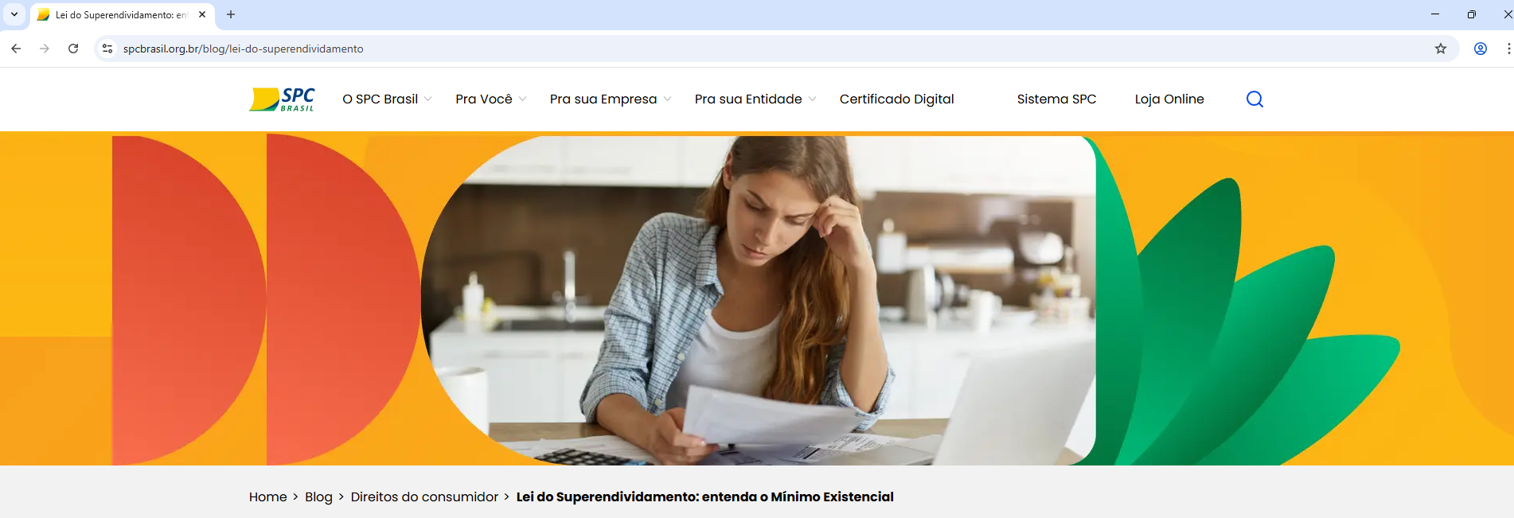
Task: Expand the O SPC Brasil menu
Action: click(x=387, y=99)
